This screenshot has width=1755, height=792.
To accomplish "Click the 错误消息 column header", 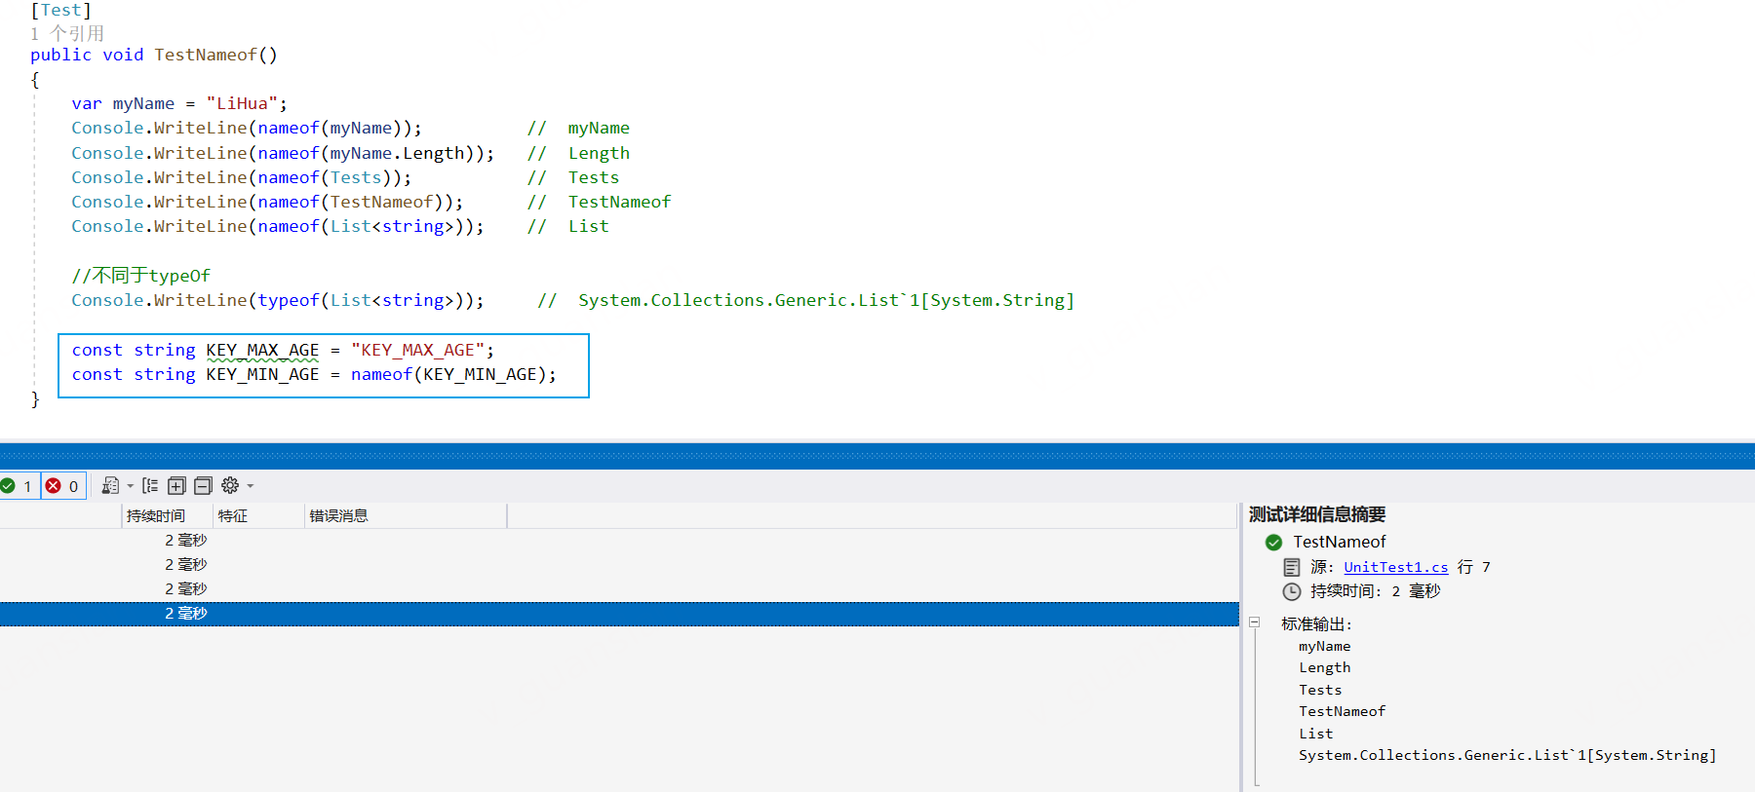I will pyautogui.click(x=338, y=516).
